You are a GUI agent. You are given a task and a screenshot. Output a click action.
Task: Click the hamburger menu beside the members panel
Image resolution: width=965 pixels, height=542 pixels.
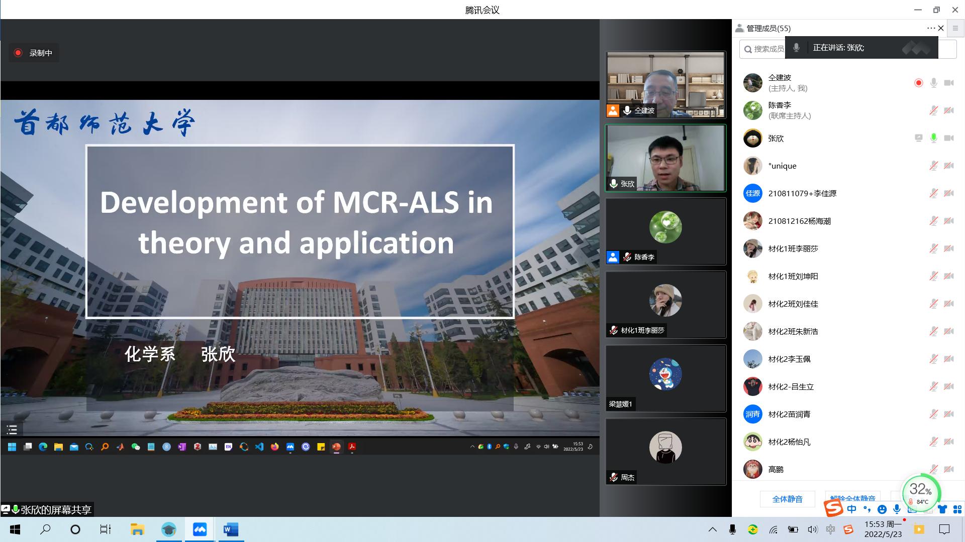coord(955,28)
